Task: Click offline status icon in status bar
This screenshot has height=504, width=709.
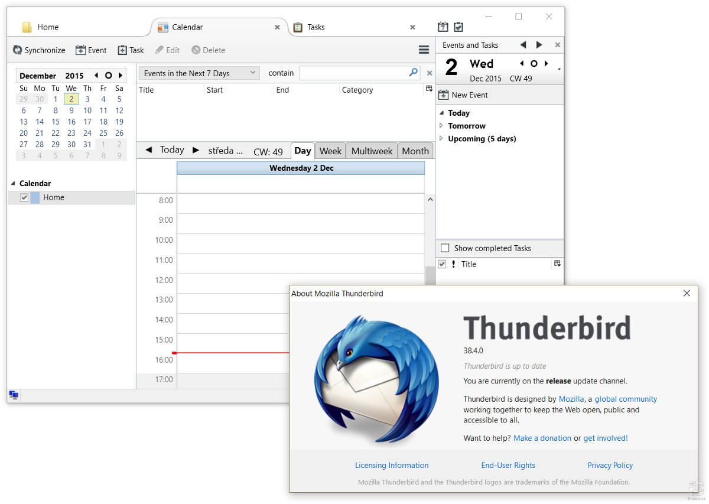Action: [x=14, y=395]
